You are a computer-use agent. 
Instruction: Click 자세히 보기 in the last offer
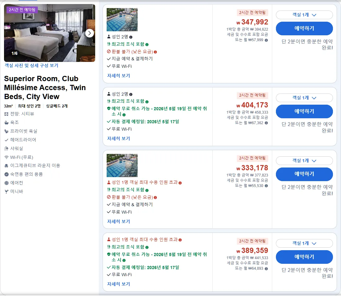[x=118, y=284]
